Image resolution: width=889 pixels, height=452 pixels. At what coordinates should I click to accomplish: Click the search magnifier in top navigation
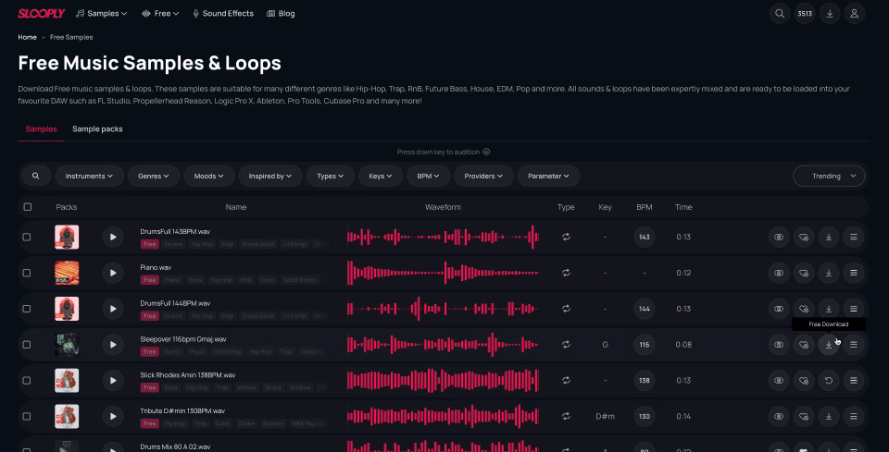pos(780,14)
